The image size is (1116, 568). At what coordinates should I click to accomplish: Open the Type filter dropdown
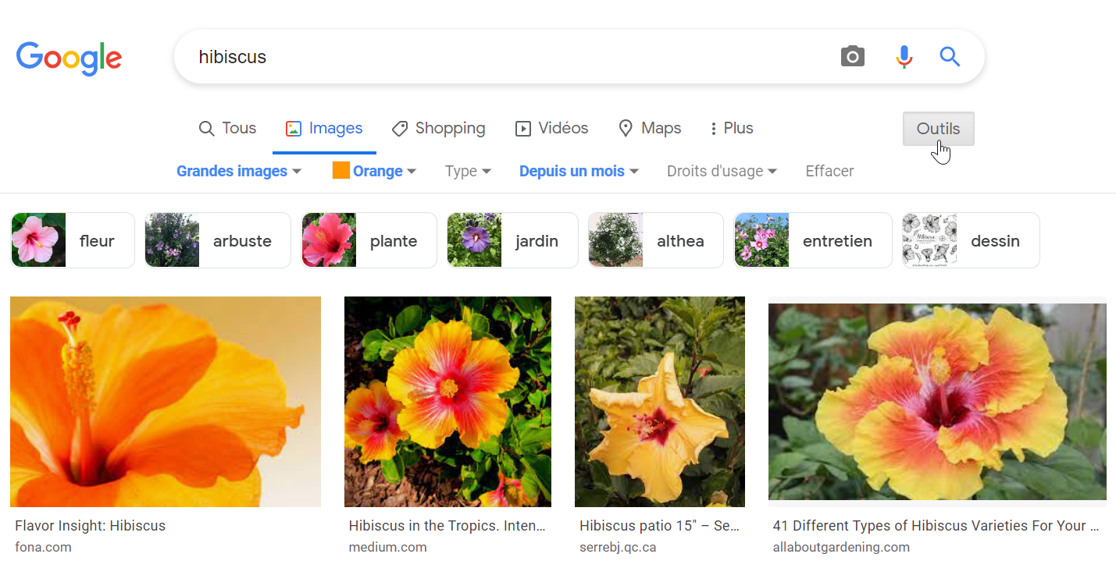(468, 172)
